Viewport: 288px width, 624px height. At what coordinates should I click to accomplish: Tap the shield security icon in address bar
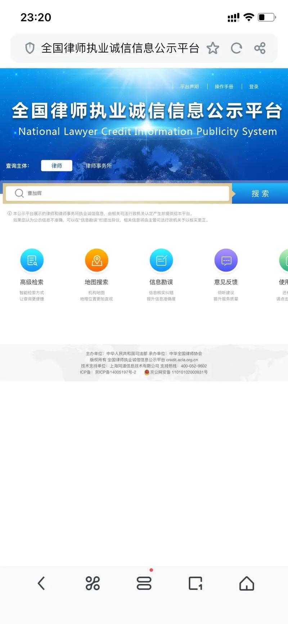coord(30,48)
